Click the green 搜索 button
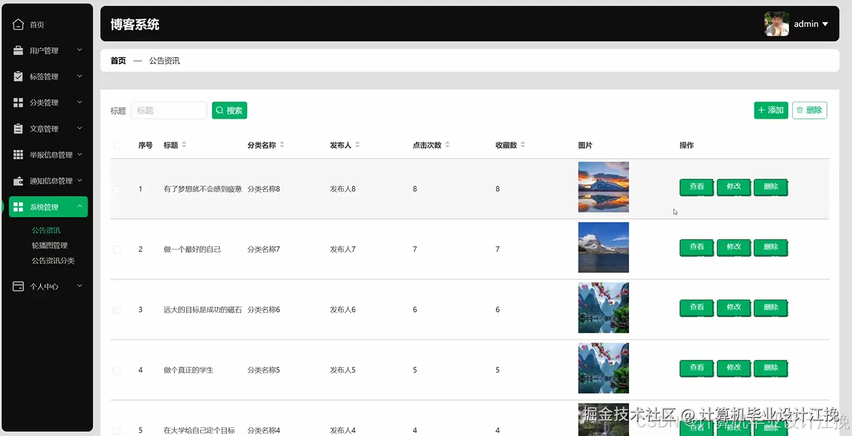This screenshot has height=436, width=852. (229, 110)
